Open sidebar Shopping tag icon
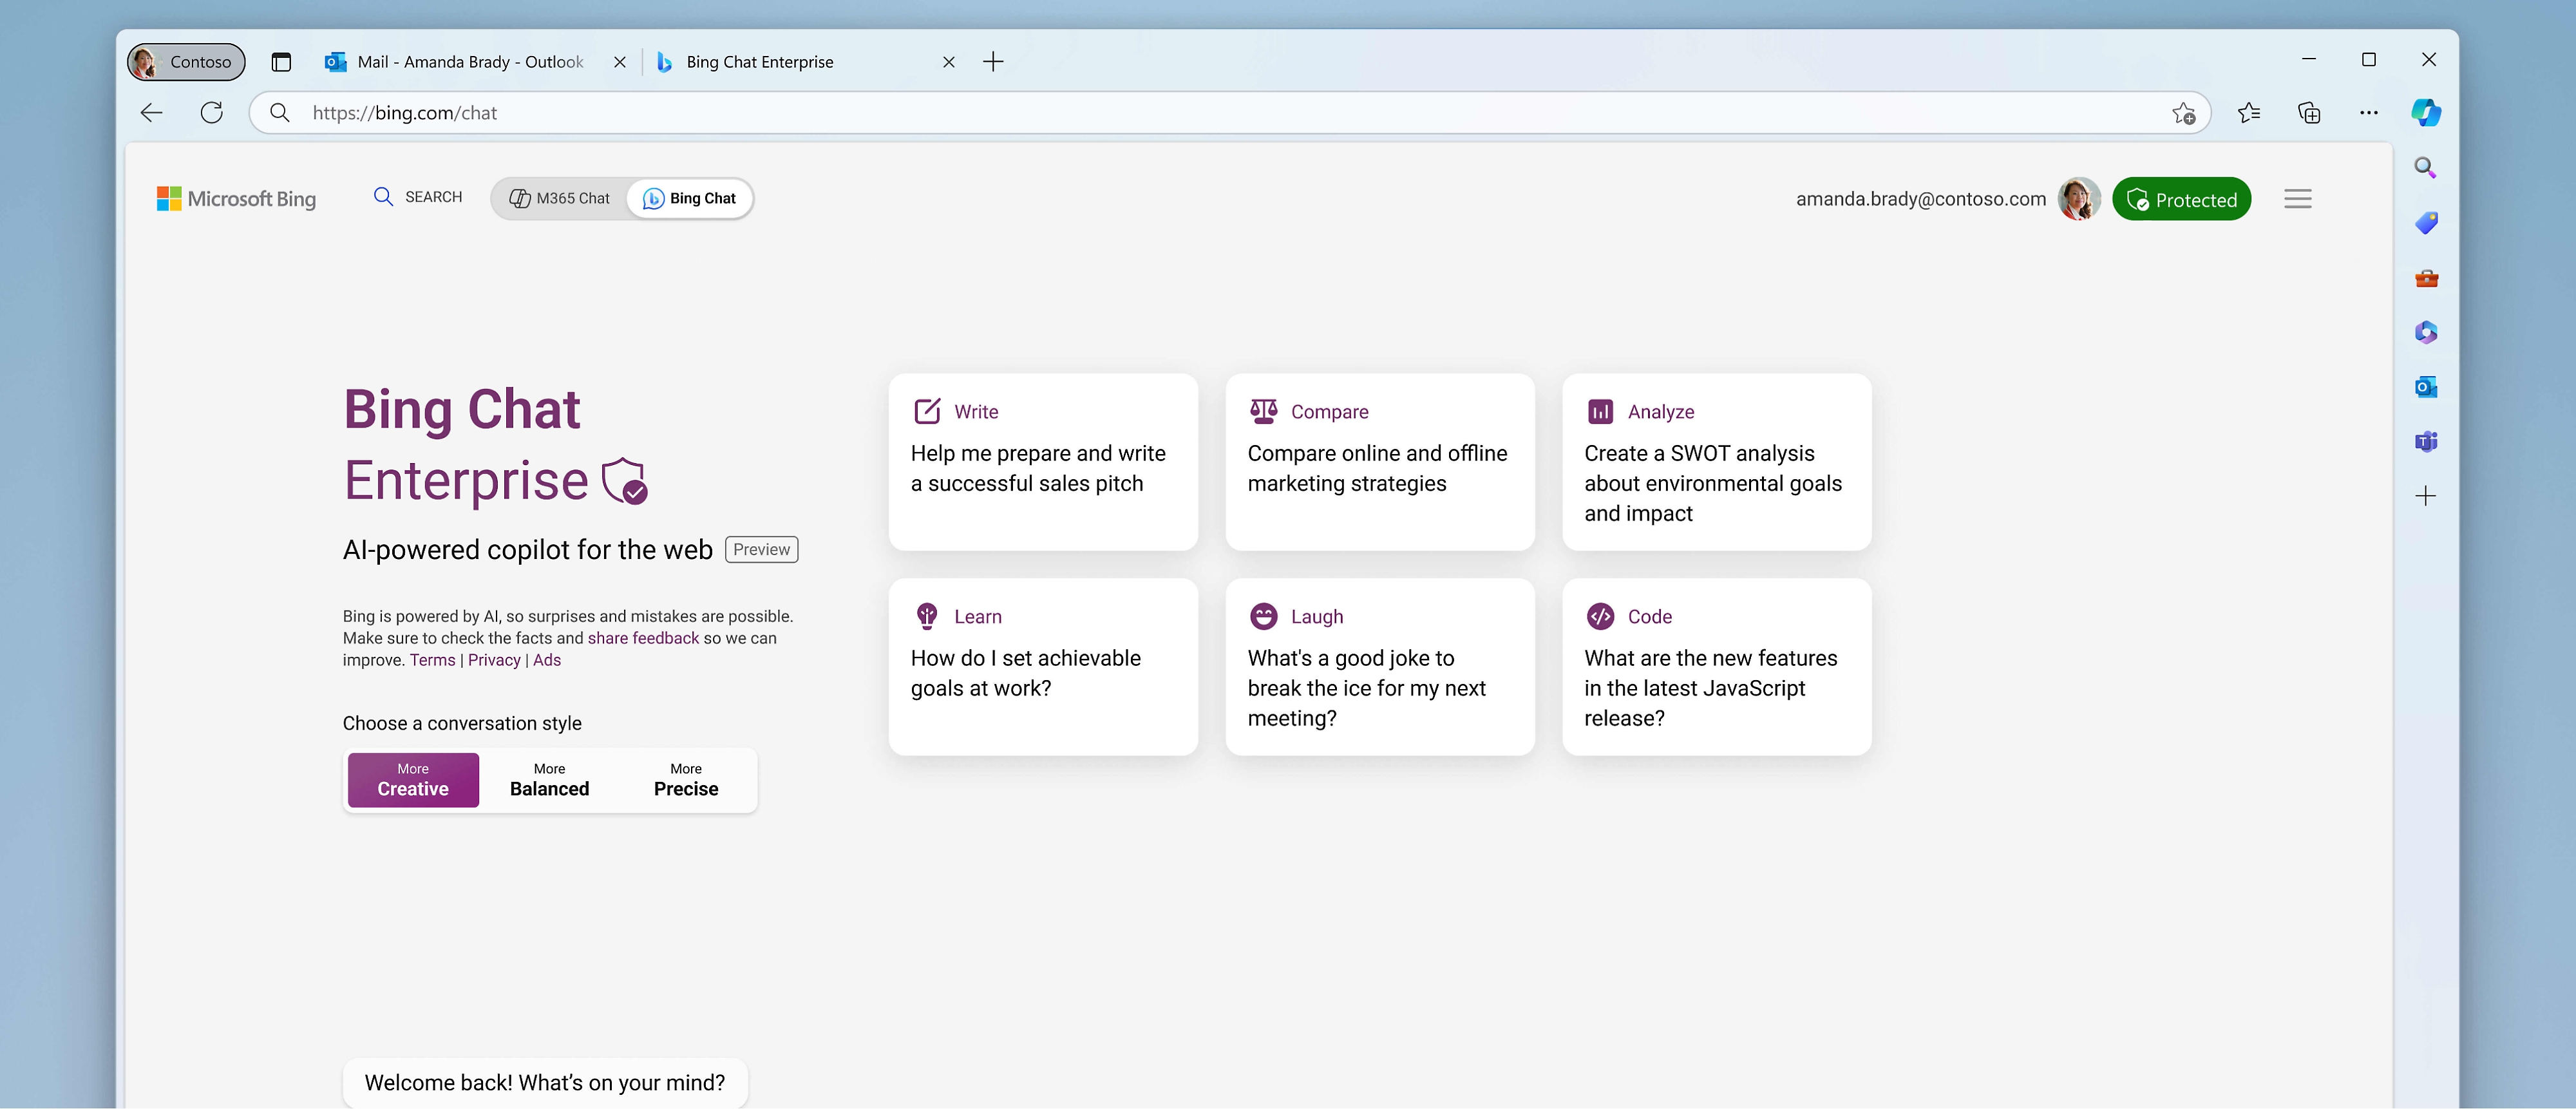 click(x=2426, y=222)
